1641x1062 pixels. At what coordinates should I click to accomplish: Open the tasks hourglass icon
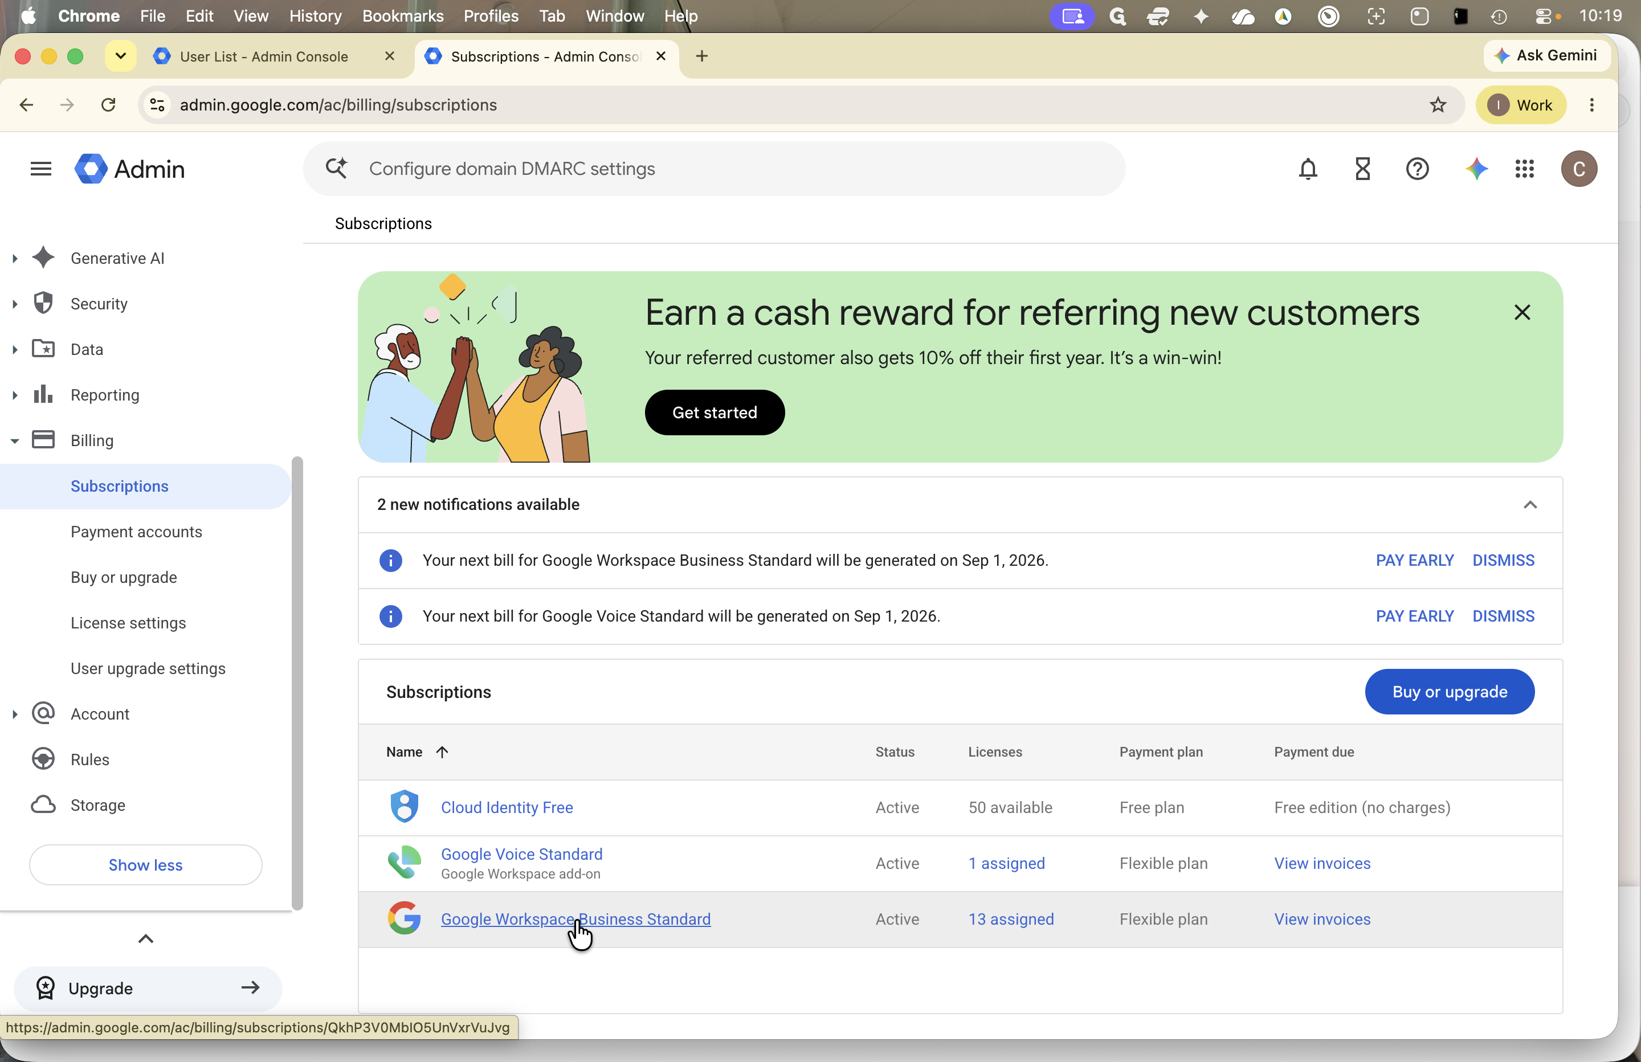1362,169
